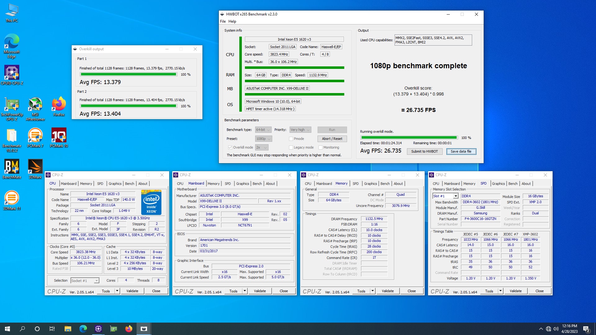Open Slot #1 dropdown in SPD window
Image resolution: width=596 pixels, height=335 pixels.
(x=445, y=196)
